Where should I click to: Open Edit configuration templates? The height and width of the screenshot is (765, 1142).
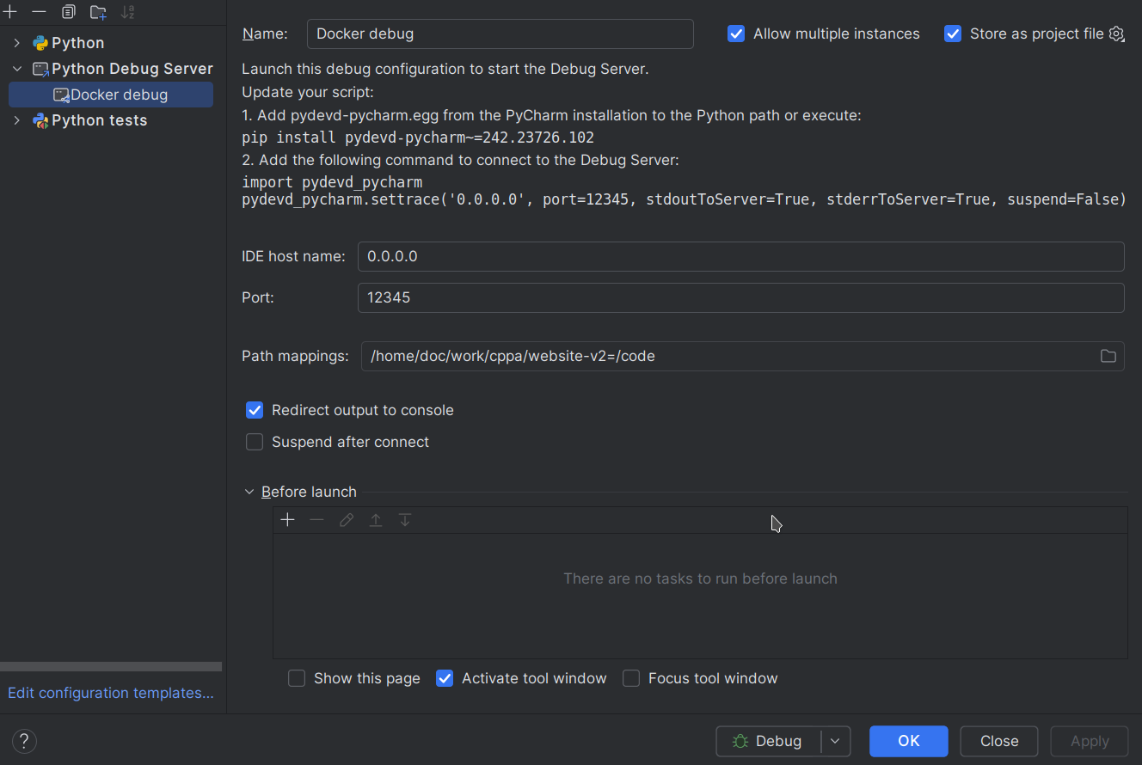[110, 693]
